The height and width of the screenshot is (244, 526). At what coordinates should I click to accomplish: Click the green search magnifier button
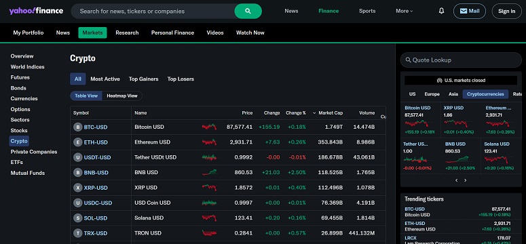[248, 11]
